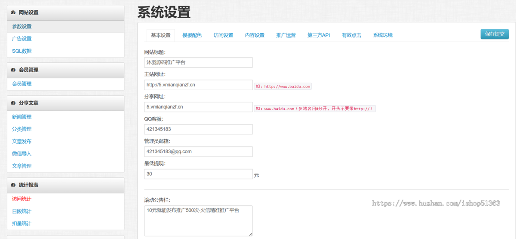Viewport: 516px width, 239px height.
Task: Focus the 分享网址 input field
Action: point(198,107)
